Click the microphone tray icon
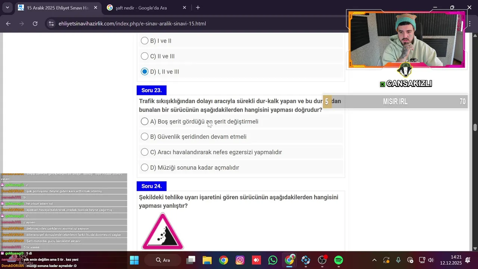Viewport: 478px width, 269px height. (x=398, y=260)
